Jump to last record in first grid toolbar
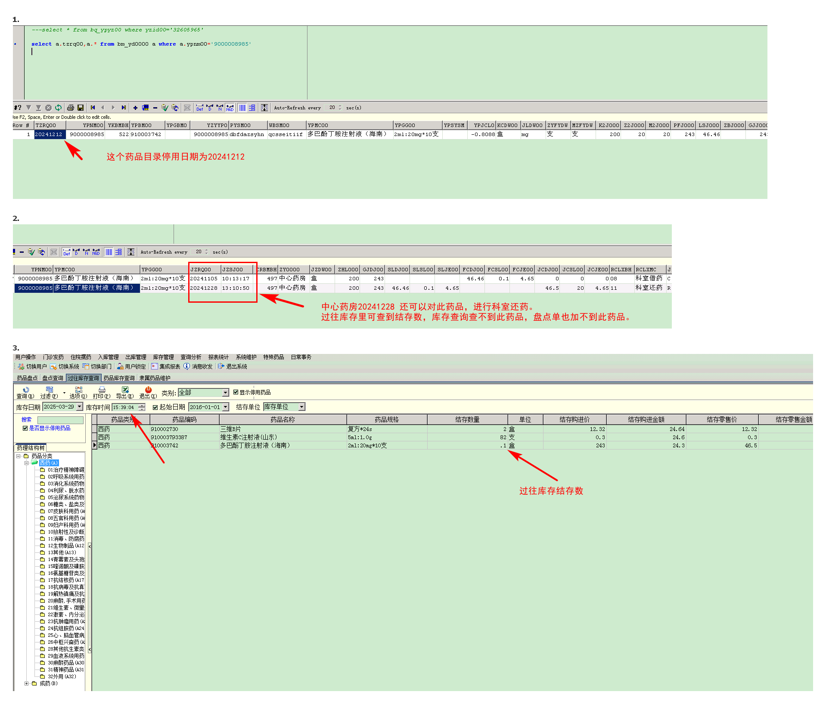This screenshot has height=704, width=826. click(124, 108)
